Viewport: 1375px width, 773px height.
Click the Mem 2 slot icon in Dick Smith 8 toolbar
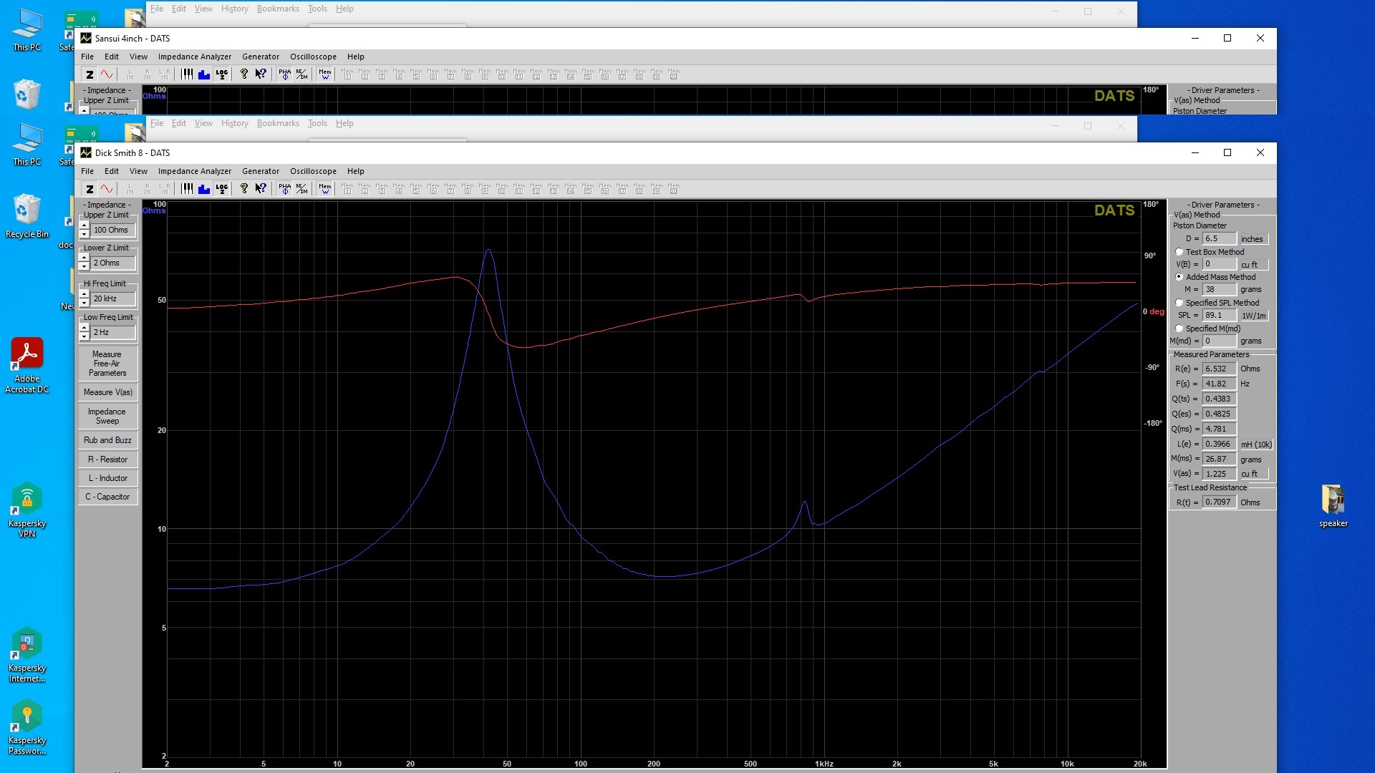365,189
